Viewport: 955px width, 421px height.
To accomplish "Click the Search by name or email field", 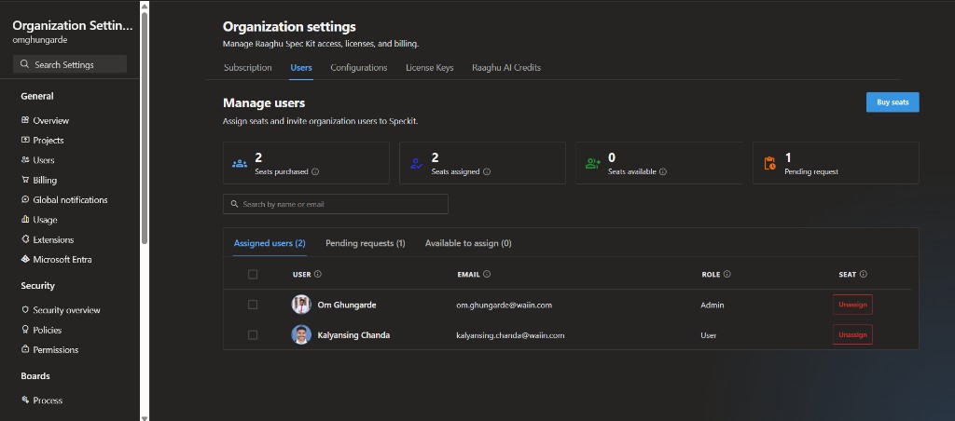I will click(336, 204).
